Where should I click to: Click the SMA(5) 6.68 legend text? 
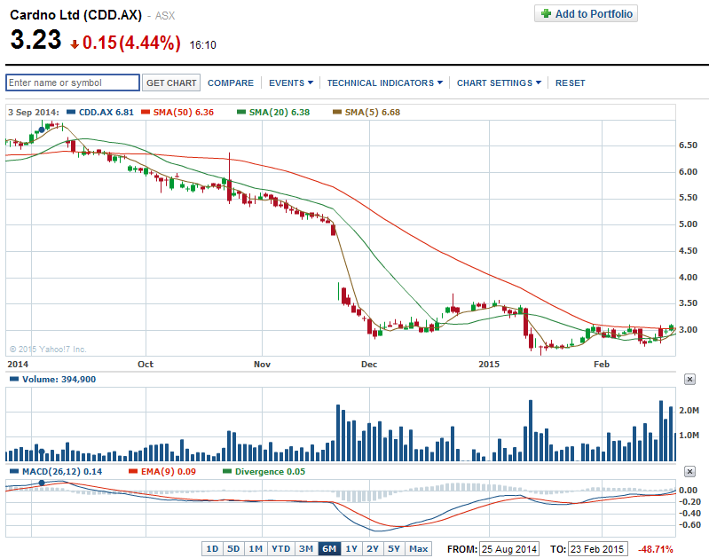[x=373, y=112]
